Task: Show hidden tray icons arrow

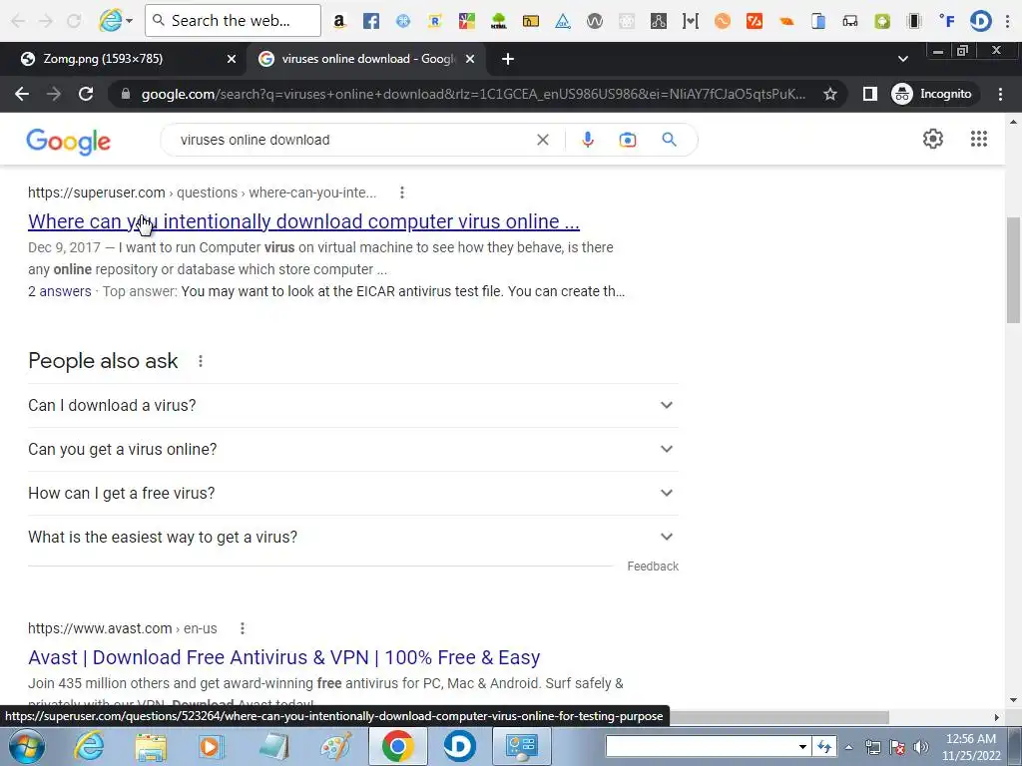Action: pyautogui.click(x=848, y=747)
